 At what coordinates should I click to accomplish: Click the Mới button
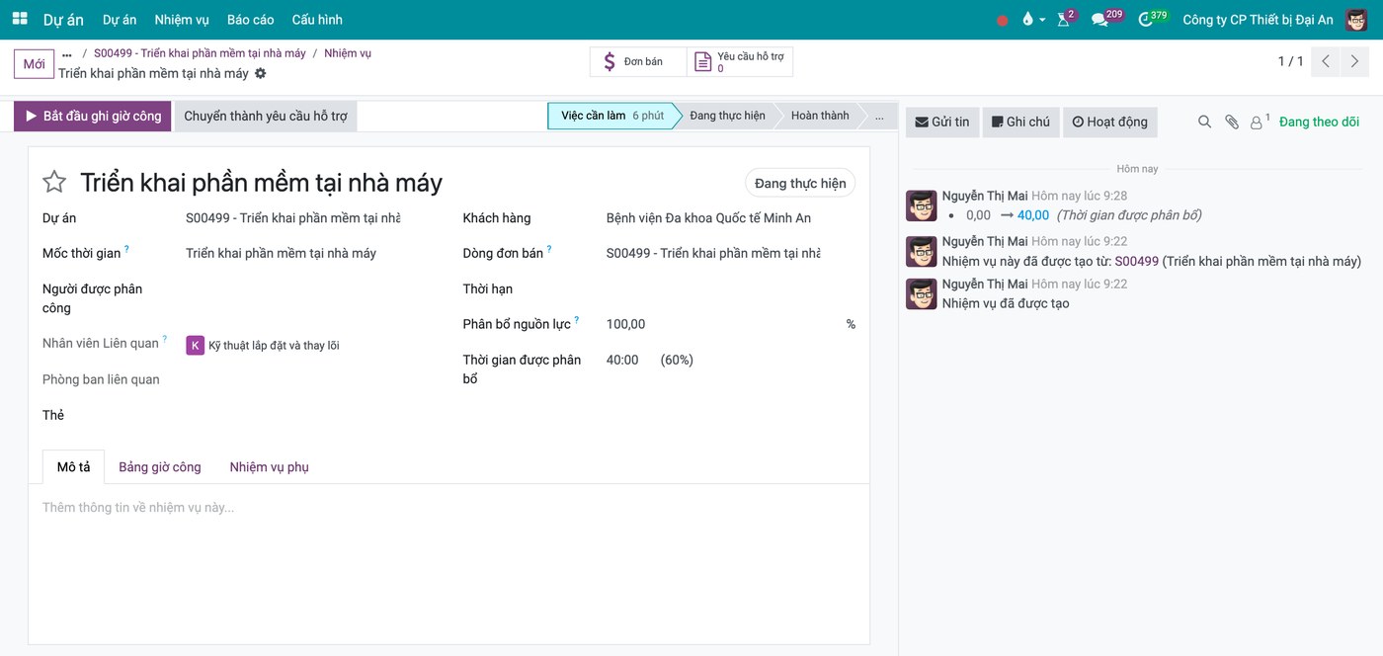tap(35, 64)
